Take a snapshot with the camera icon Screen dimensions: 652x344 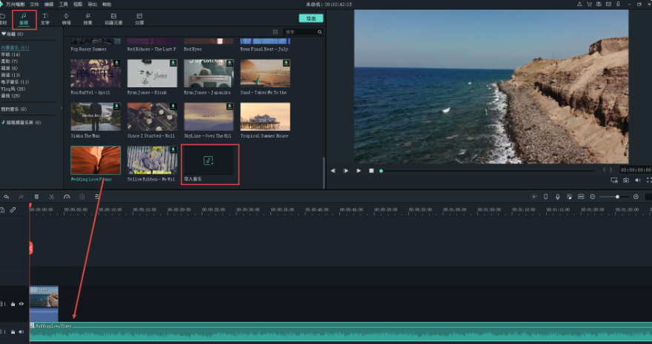(x=626, y=180)
